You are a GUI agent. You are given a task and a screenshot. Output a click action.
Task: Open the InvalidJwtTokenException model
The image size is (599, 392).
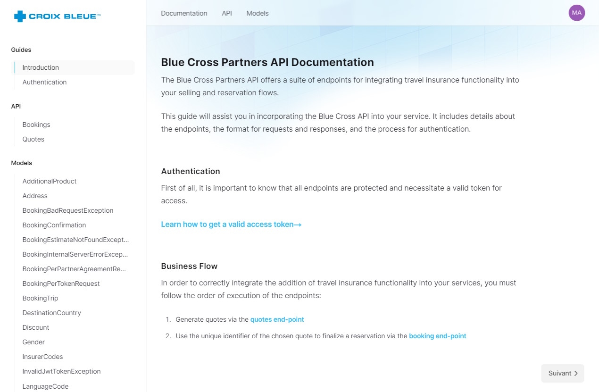pyautogui.click(x=61, y=371)
